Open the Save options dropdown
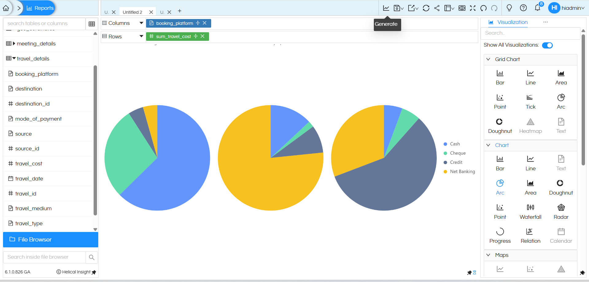The height and width of the screenshot is (282, 589). click(x=398, y=8)
